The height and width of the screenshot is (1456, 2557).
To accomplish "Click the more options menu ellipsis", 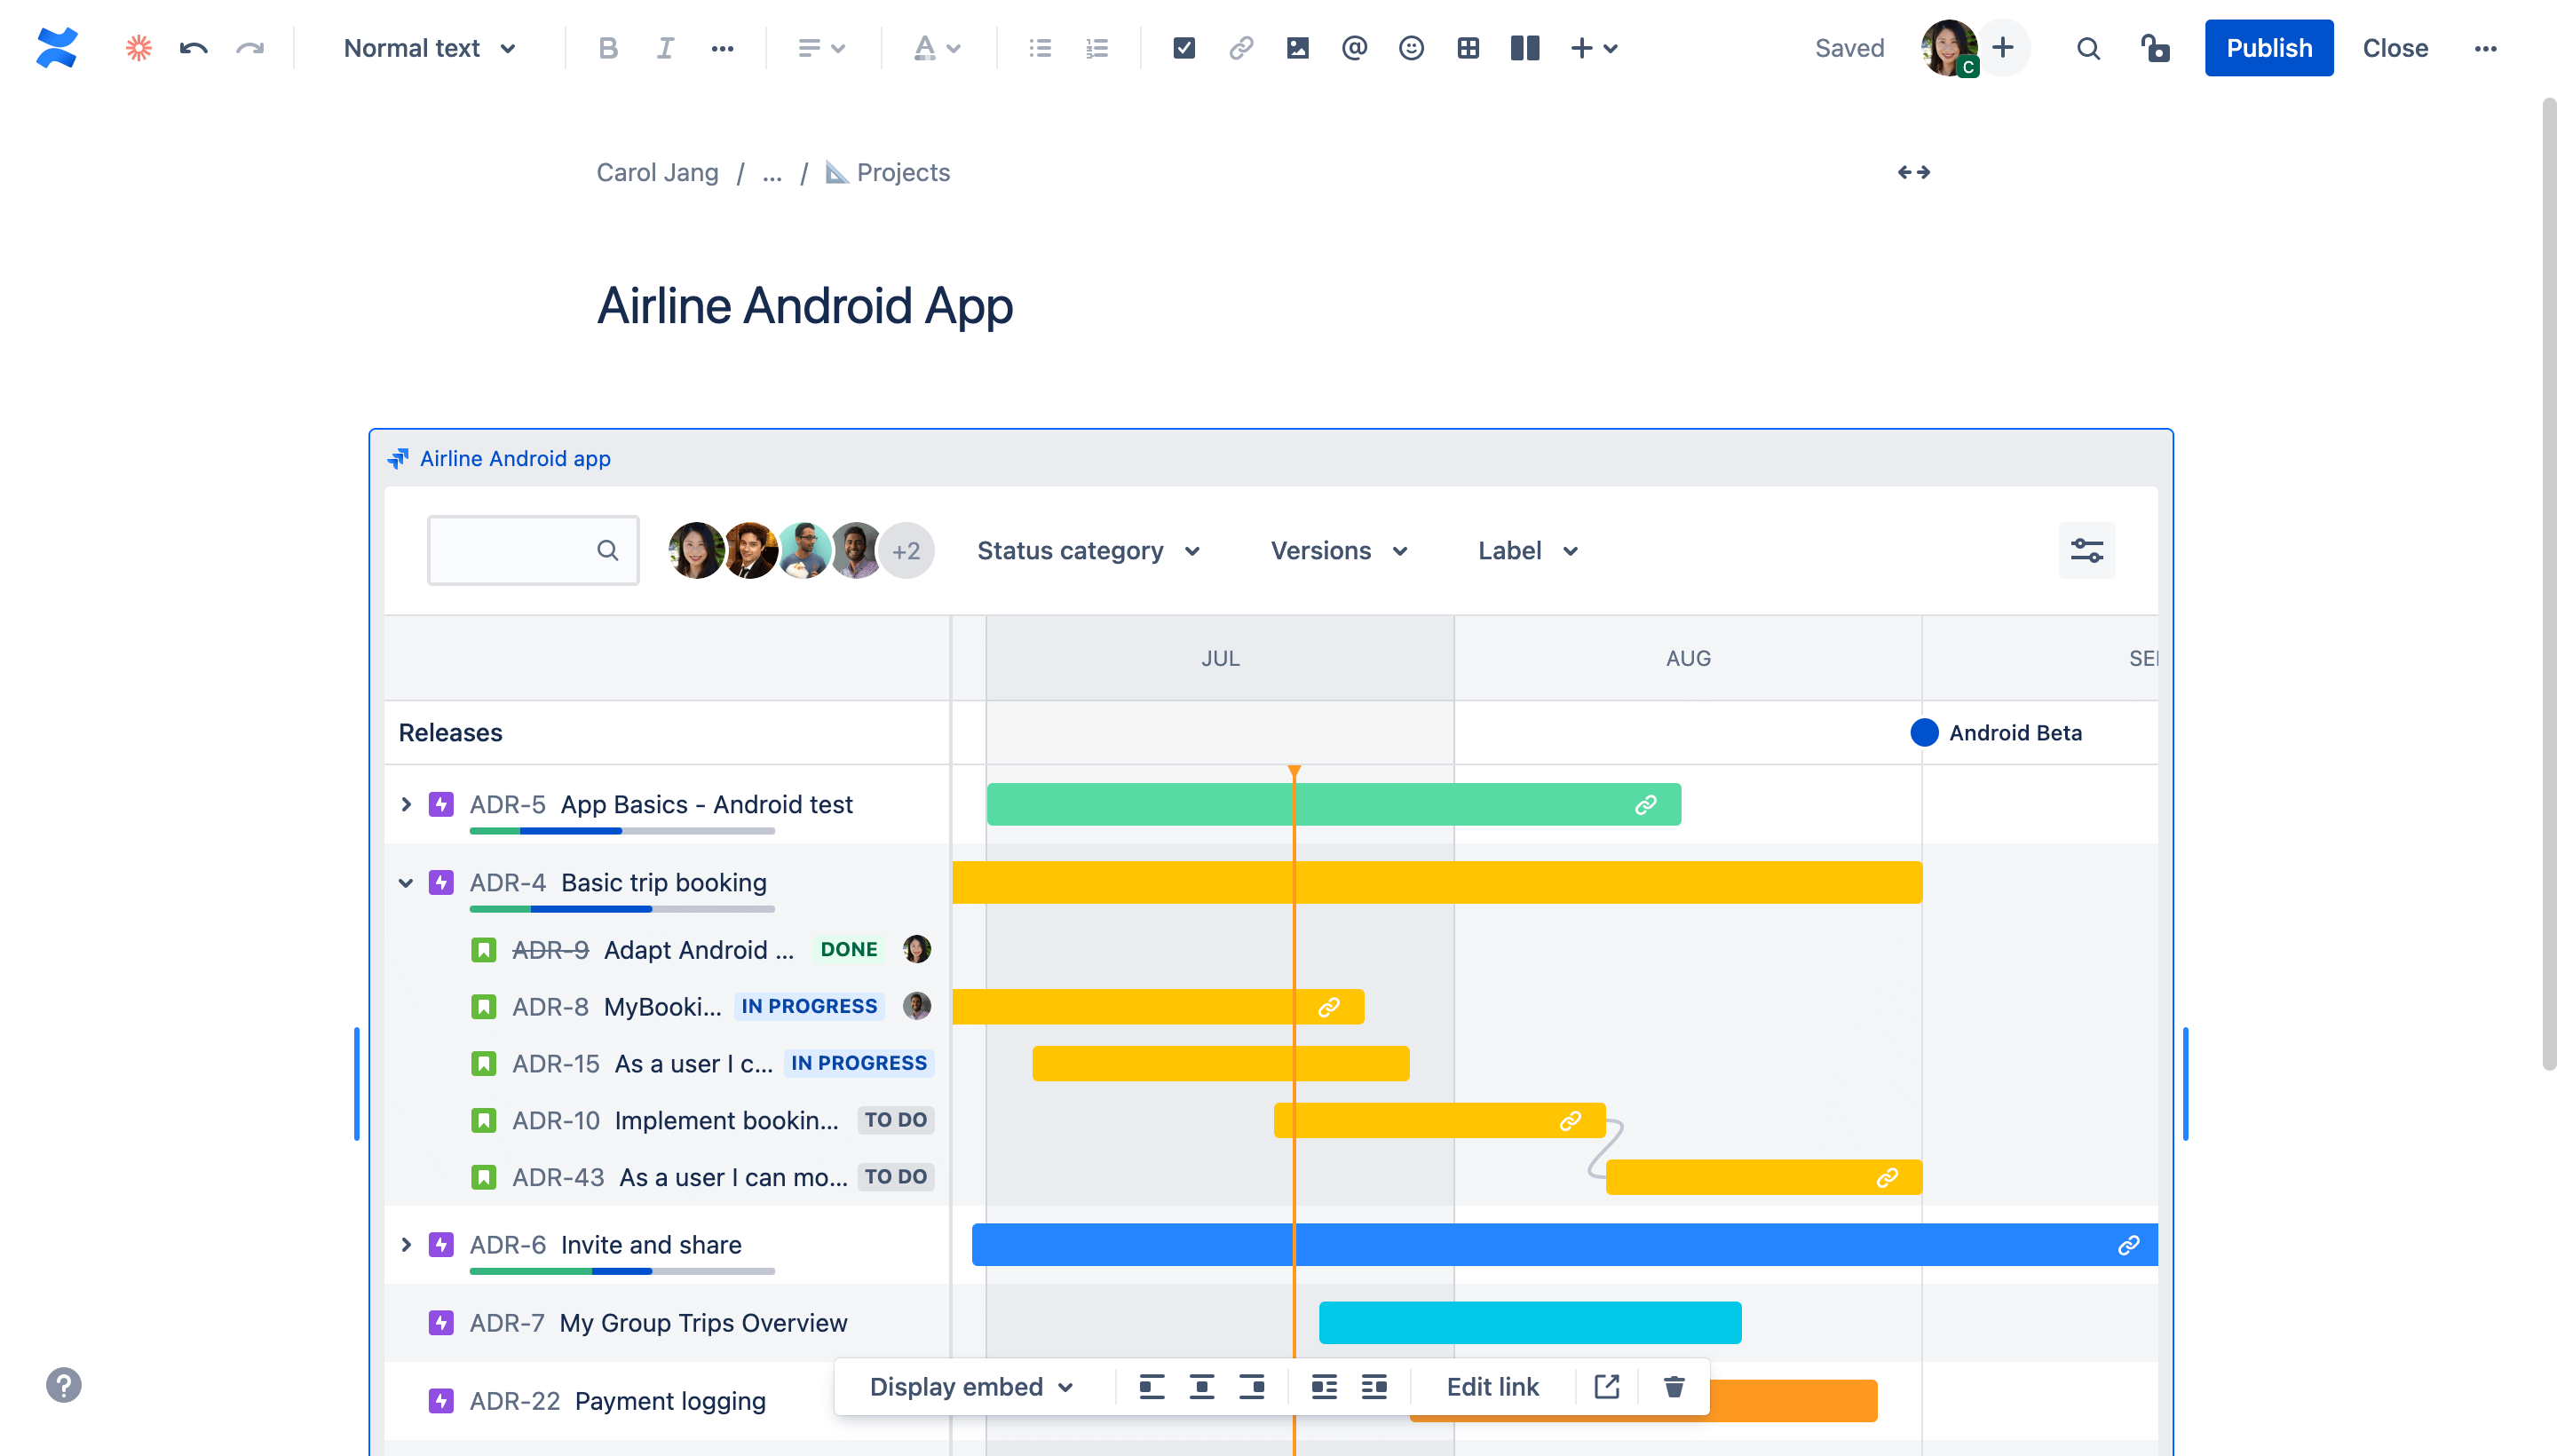I will pos(2485,47).
